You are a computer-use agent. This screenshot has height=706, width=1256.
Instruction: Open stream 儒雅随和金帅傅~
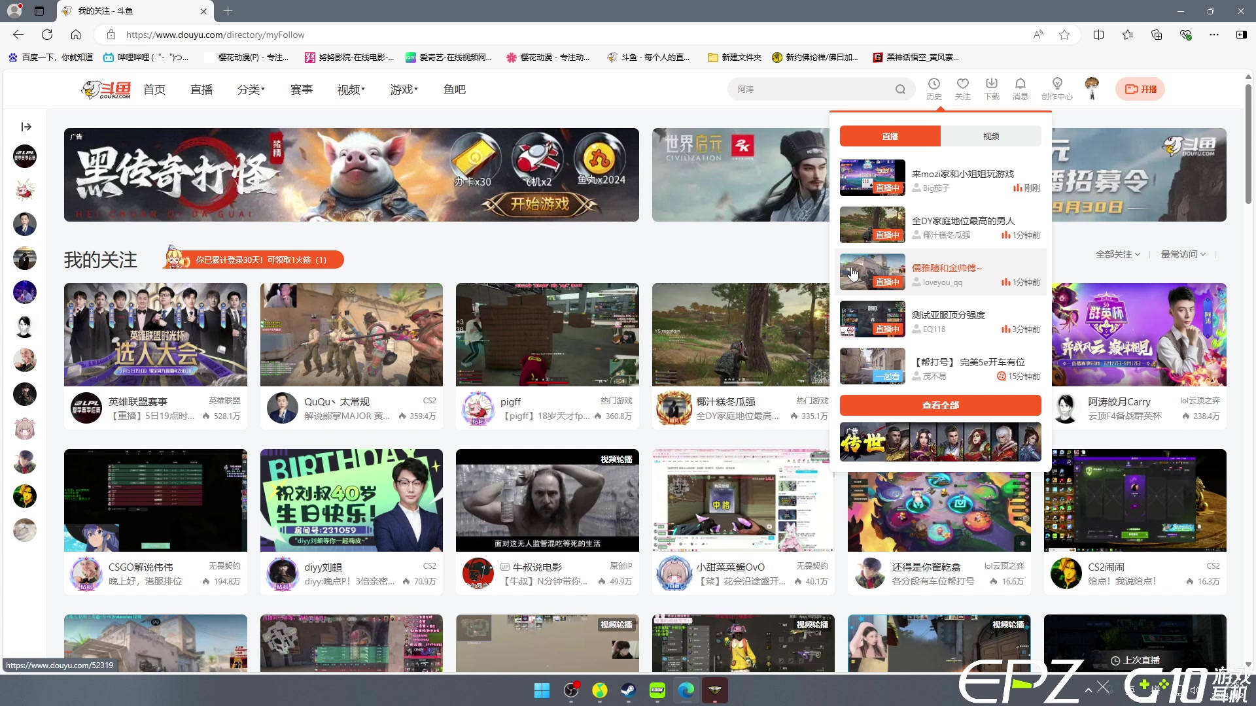coord(941,273)
